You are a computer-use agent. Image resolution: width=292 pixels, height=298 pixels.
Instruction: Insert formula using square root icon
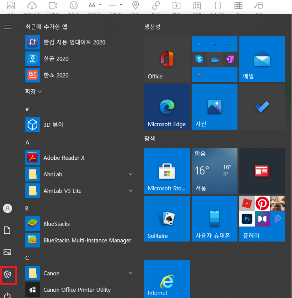point(259,6)
